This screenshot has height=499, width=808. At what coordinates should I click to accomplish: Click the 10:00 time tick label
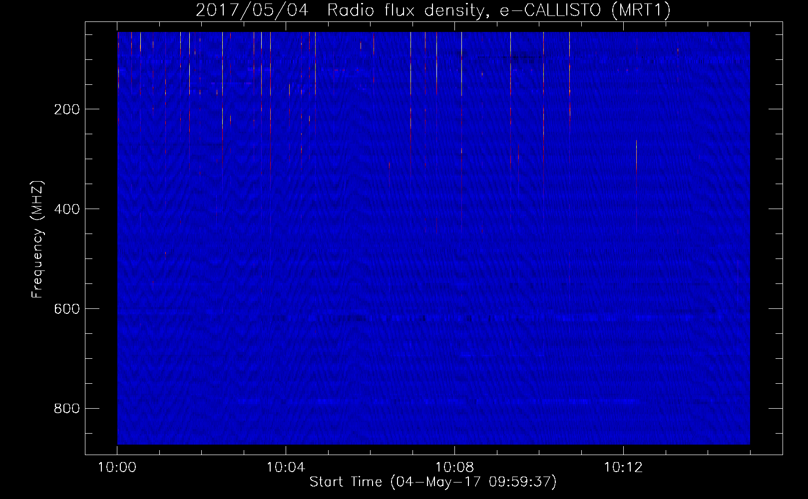[117, 468]
